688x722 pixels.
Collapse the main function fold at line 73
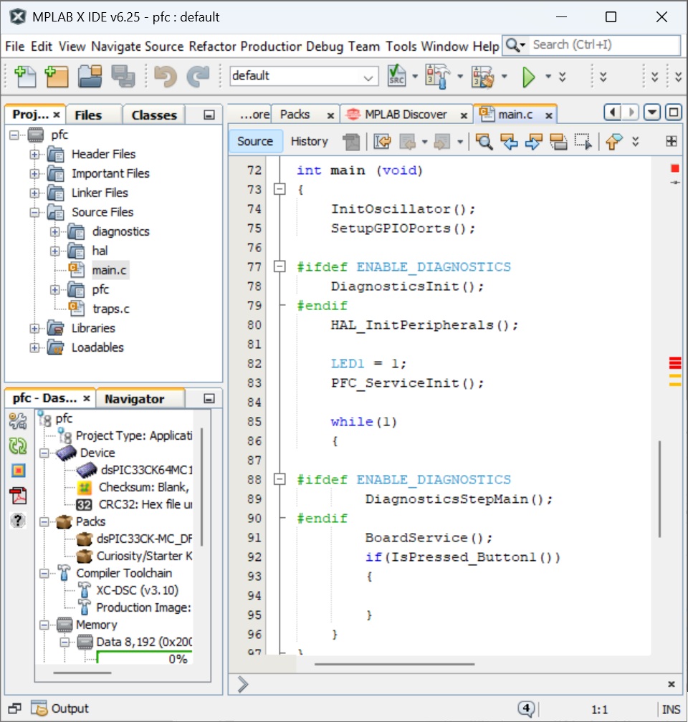coord(279,190)
